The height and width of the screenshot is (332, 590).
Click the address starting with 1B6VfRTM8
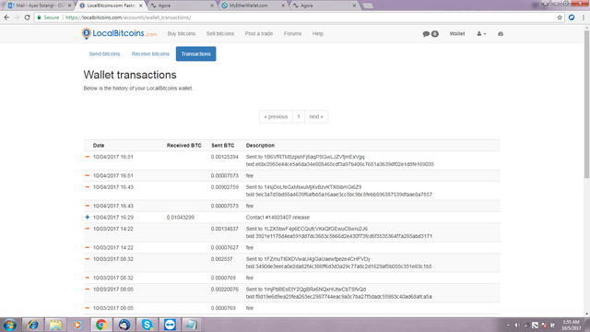[314, 157]
